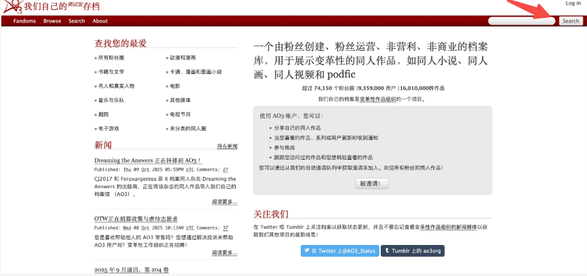Open comments count 27 on the first news post

point(225,170)
